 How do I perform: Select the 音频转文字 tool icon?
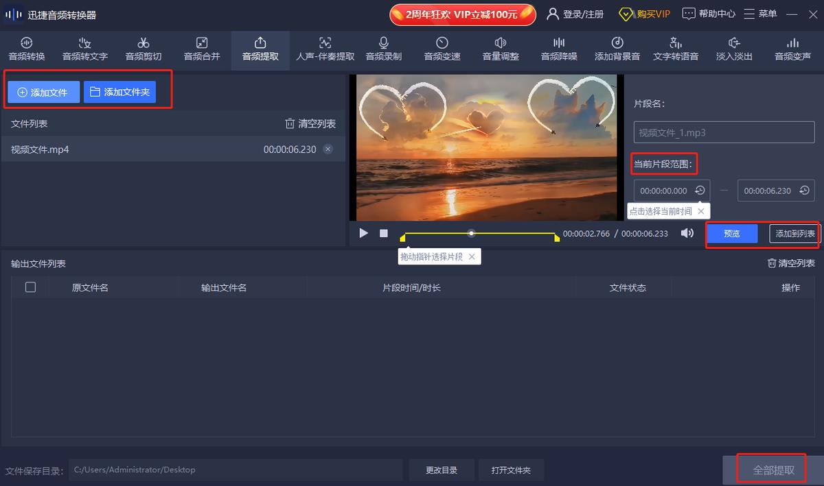[x=84, y=49]
